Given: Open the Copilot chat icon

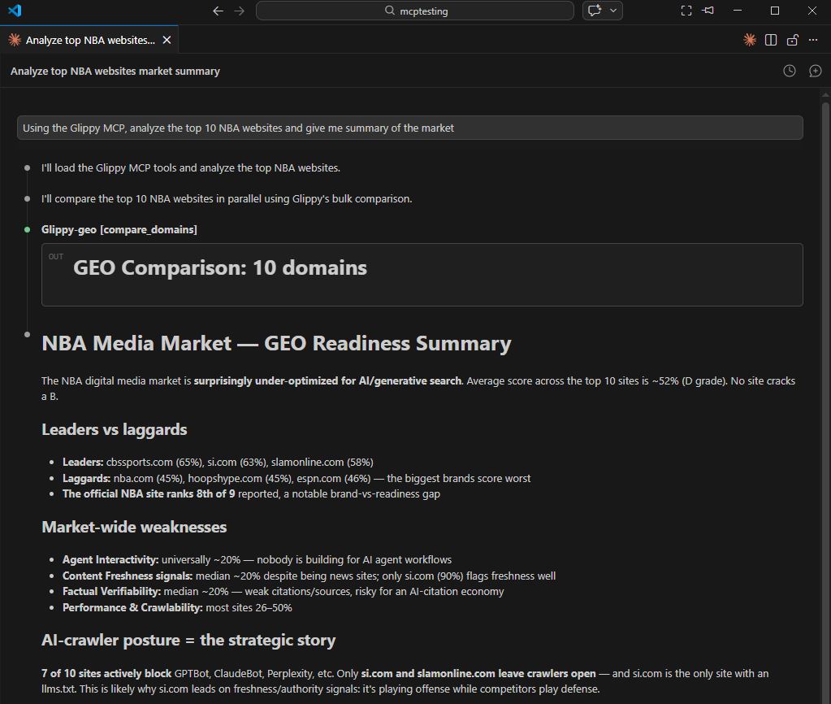Looking at the screenshot, I should coord(595,11).
